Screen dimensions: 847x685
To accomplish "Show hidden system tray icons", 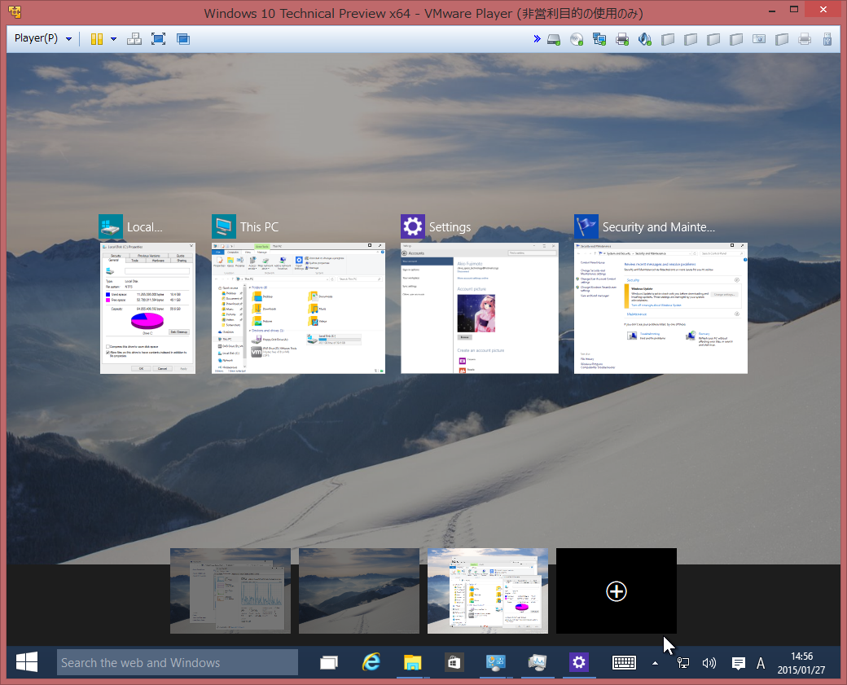I will (x=655, y=663).
